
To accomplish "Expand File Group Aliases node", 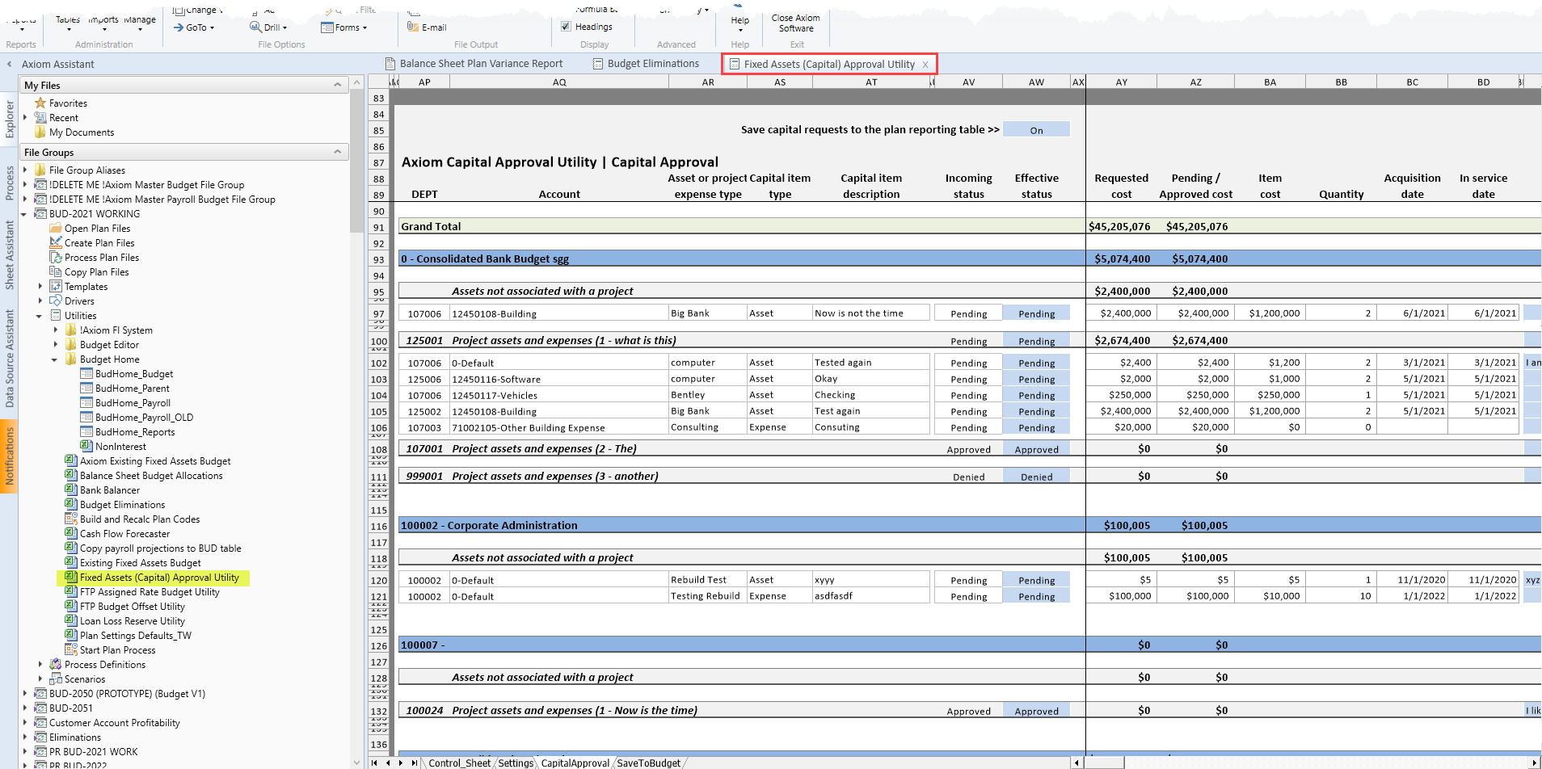I will click(25, 170).
